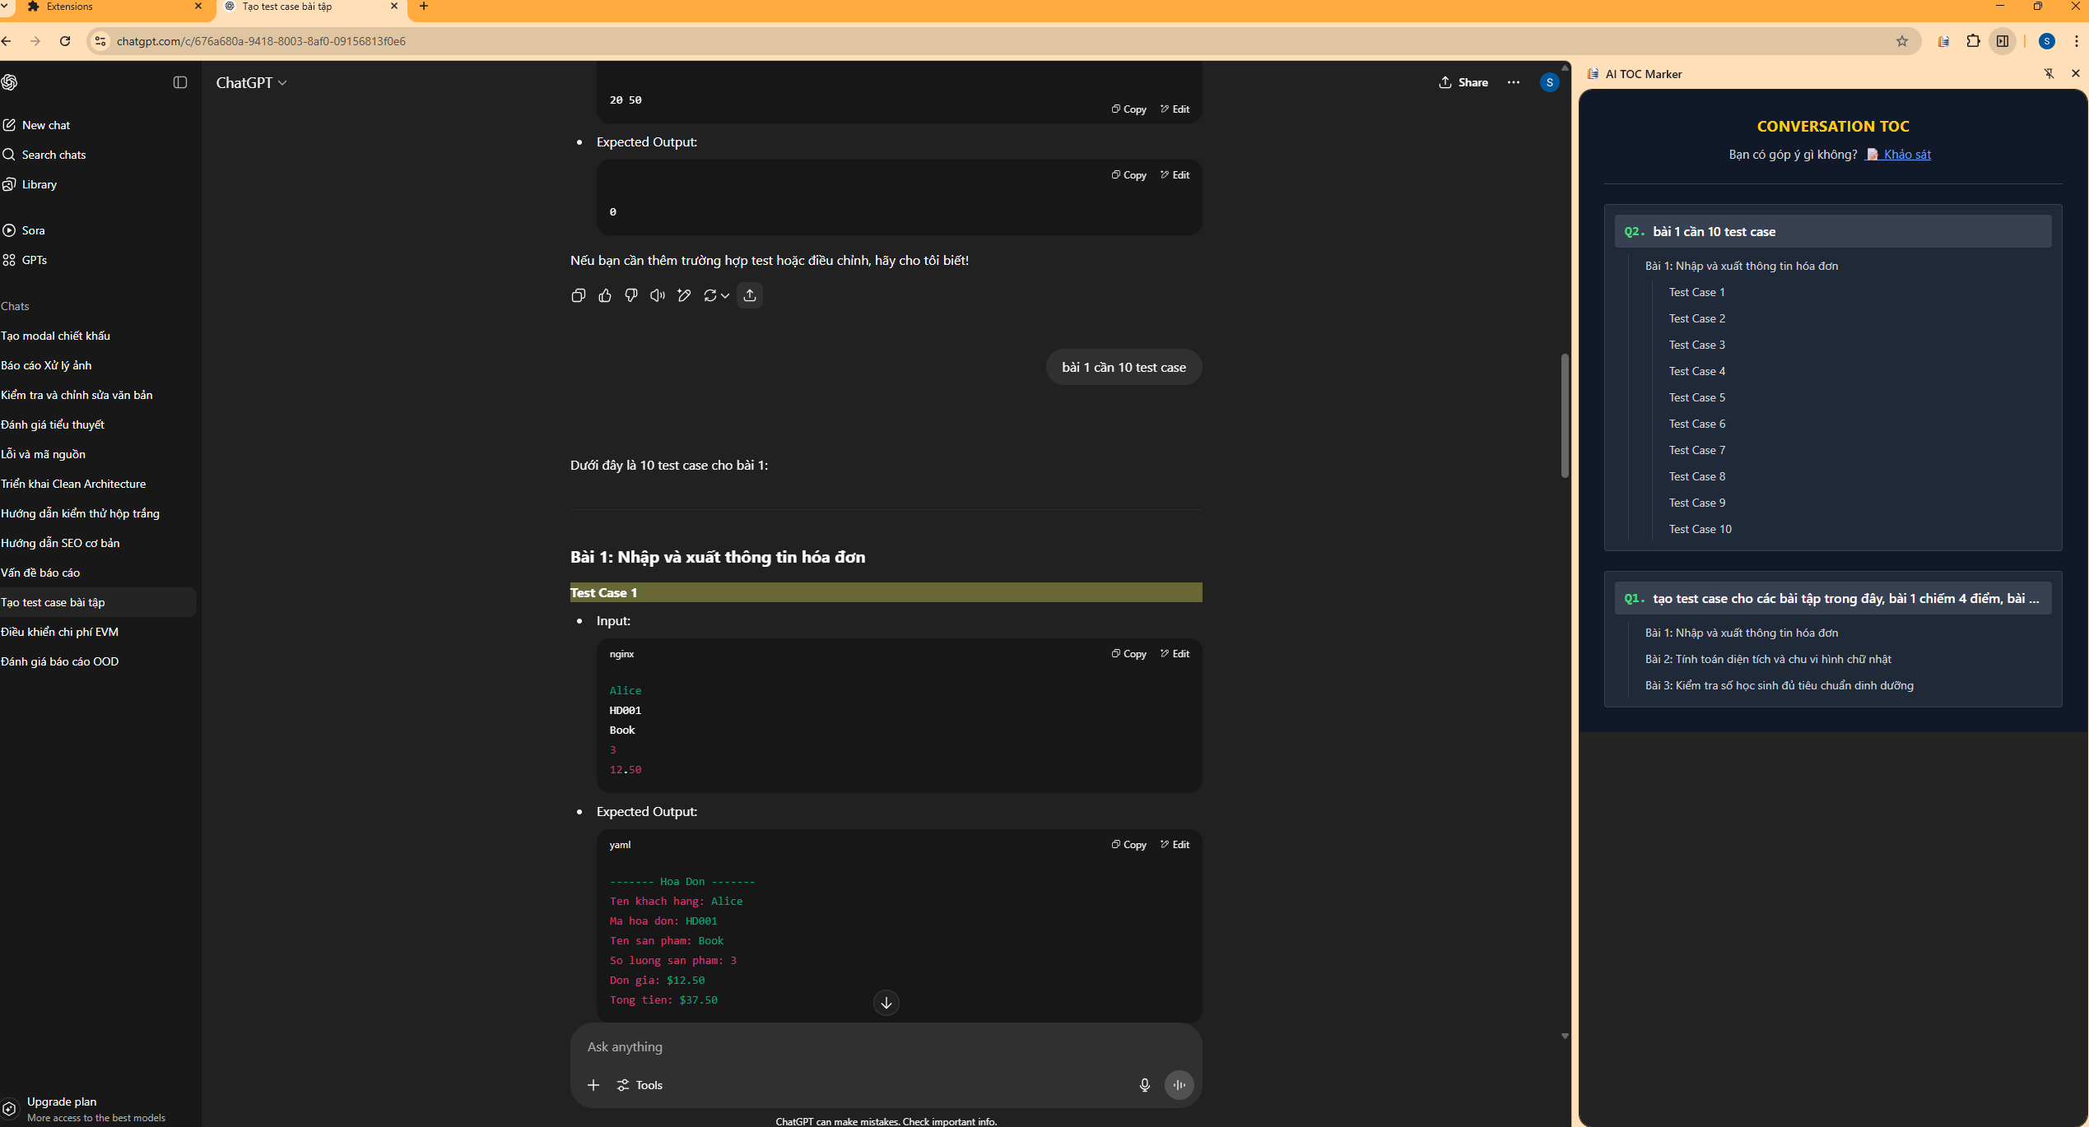Image resolution: width=2089 pixels, height=1127 pixels.
Task: Copy response using the copy icon
Action: [579, 295]
